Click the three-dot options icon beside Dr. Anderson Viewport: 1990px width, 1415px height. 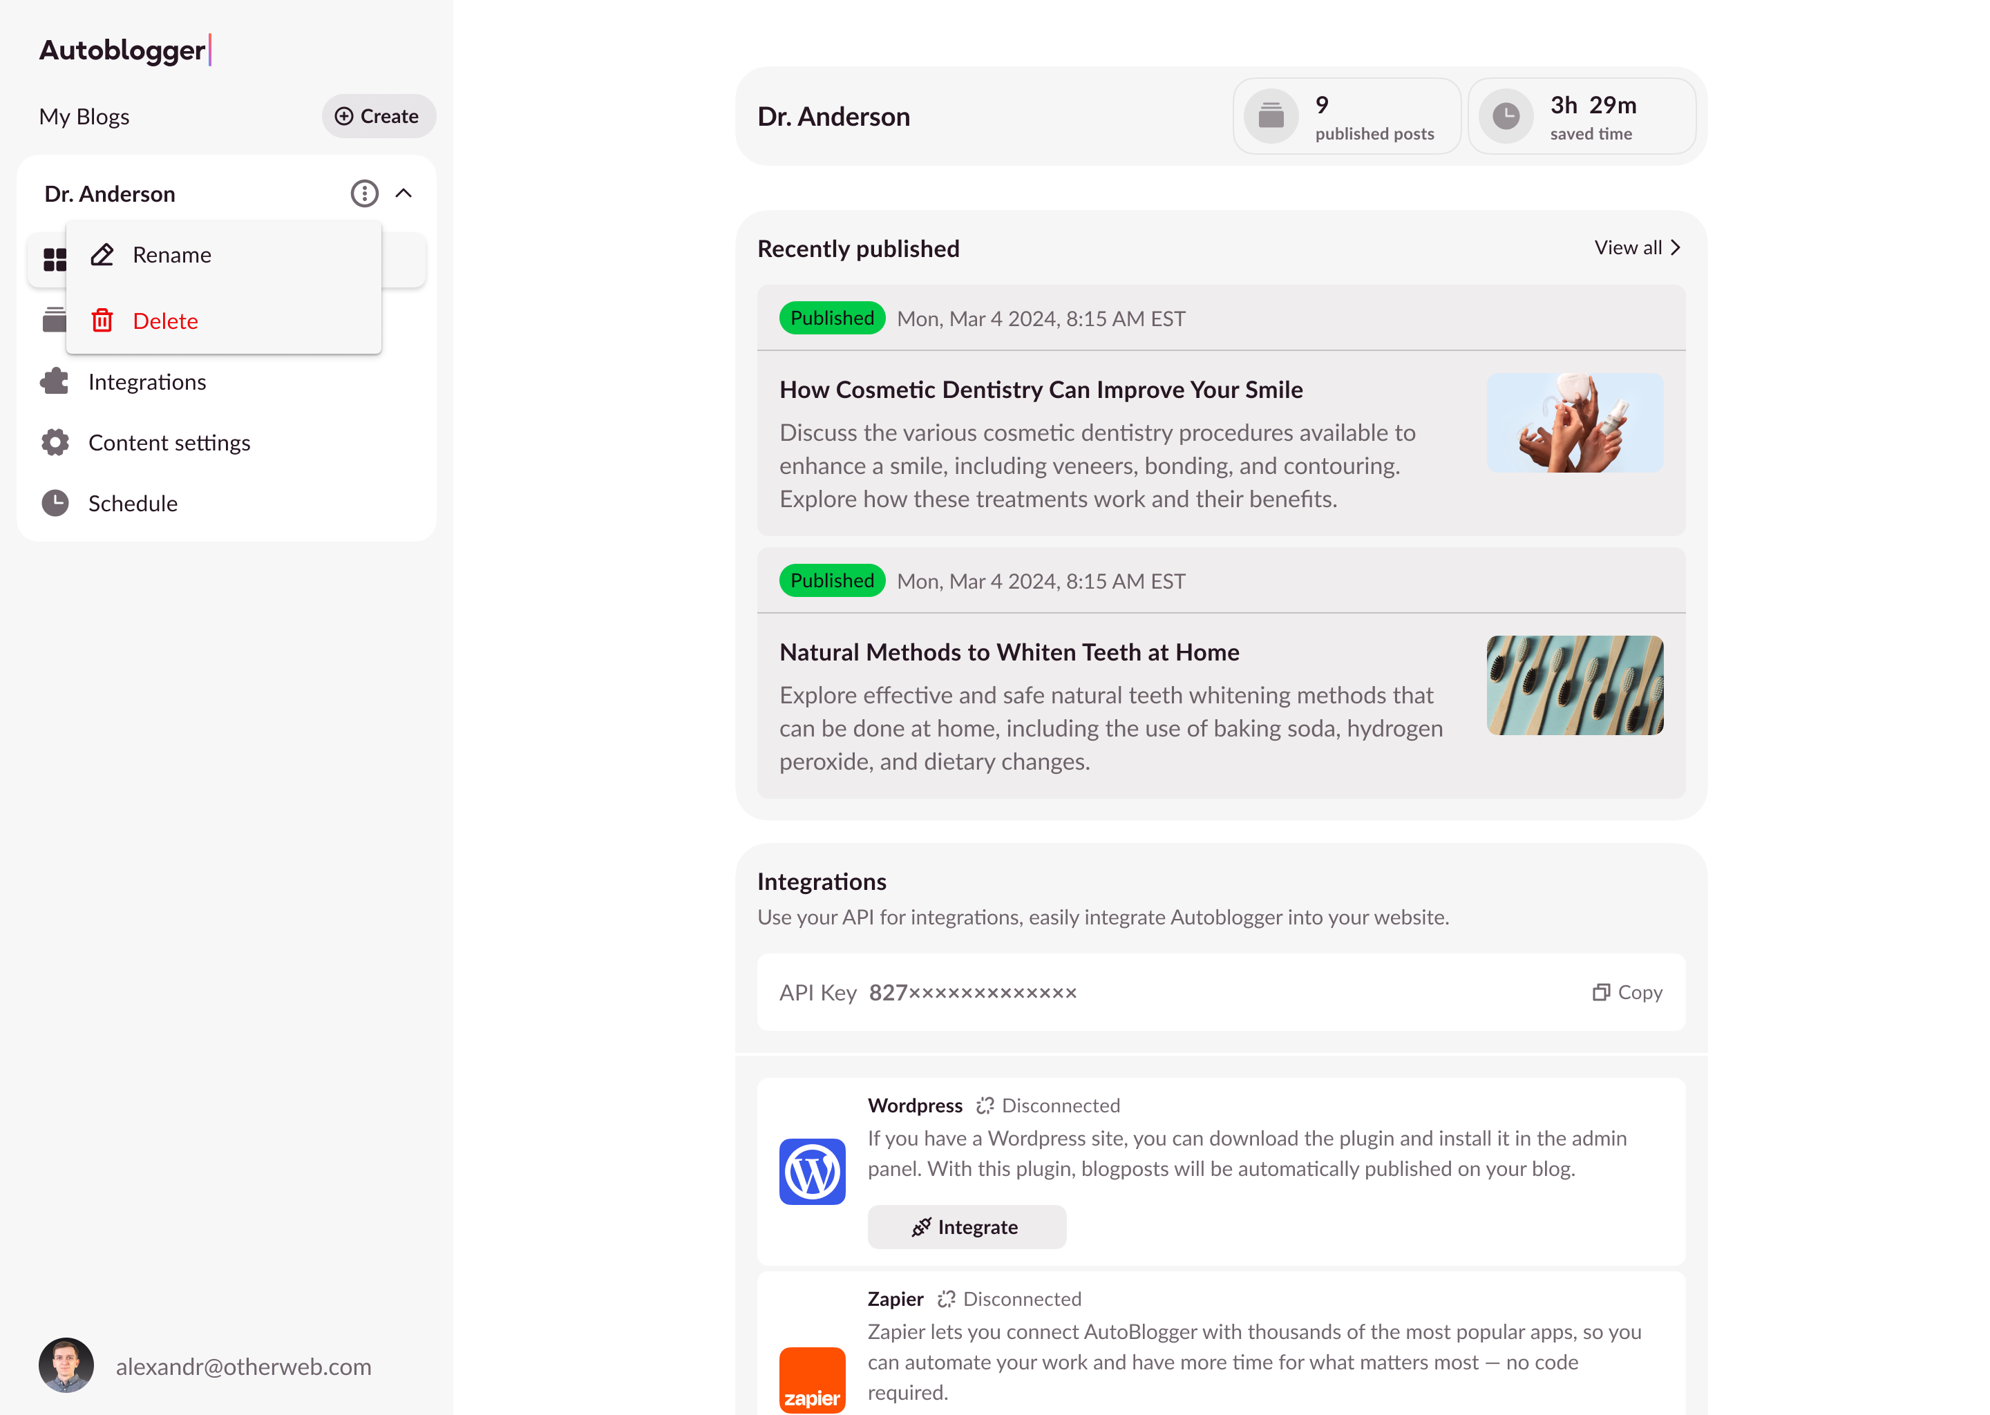(x=364, y=193)
